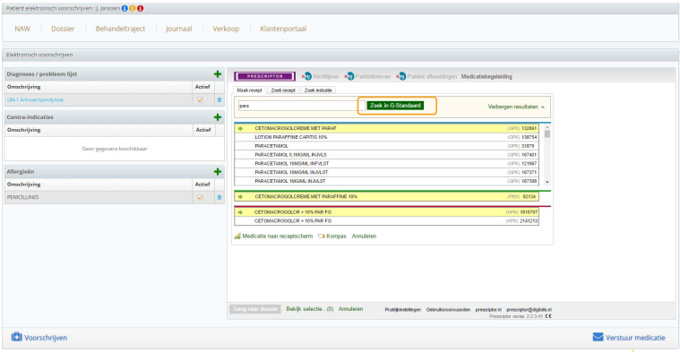This screenshot has width=680, height=352.
Task: Add a contra-indicatie with the green plus
Action: (218, 117)
